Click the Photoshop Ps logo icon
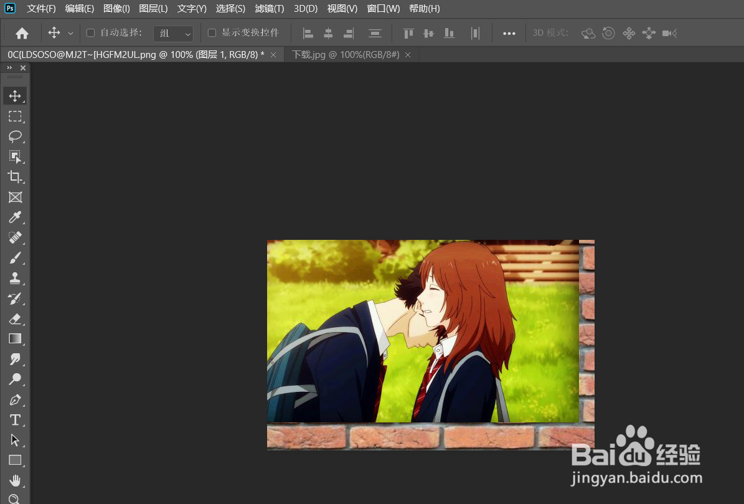 9,8
